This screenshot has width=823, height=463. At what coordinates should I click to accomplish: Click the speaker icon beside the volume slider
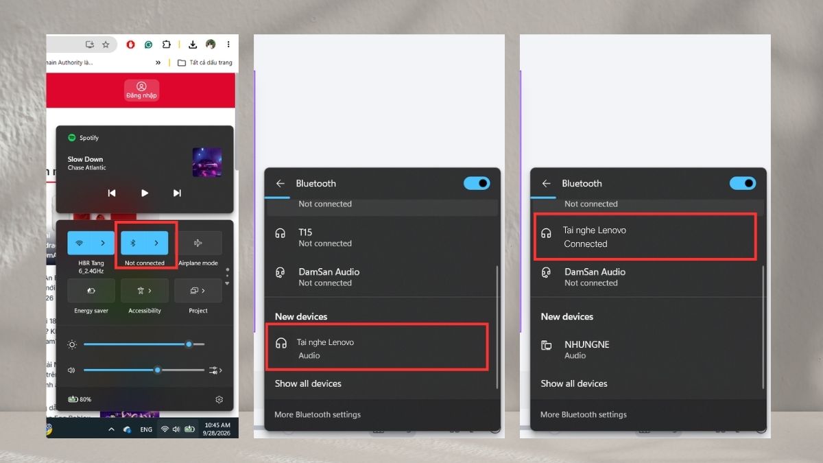[71, 370]
